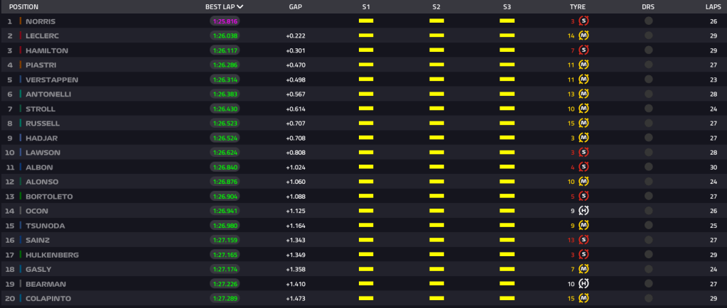
Task: Click the +0.222 gap value
Action: (296, 35)
